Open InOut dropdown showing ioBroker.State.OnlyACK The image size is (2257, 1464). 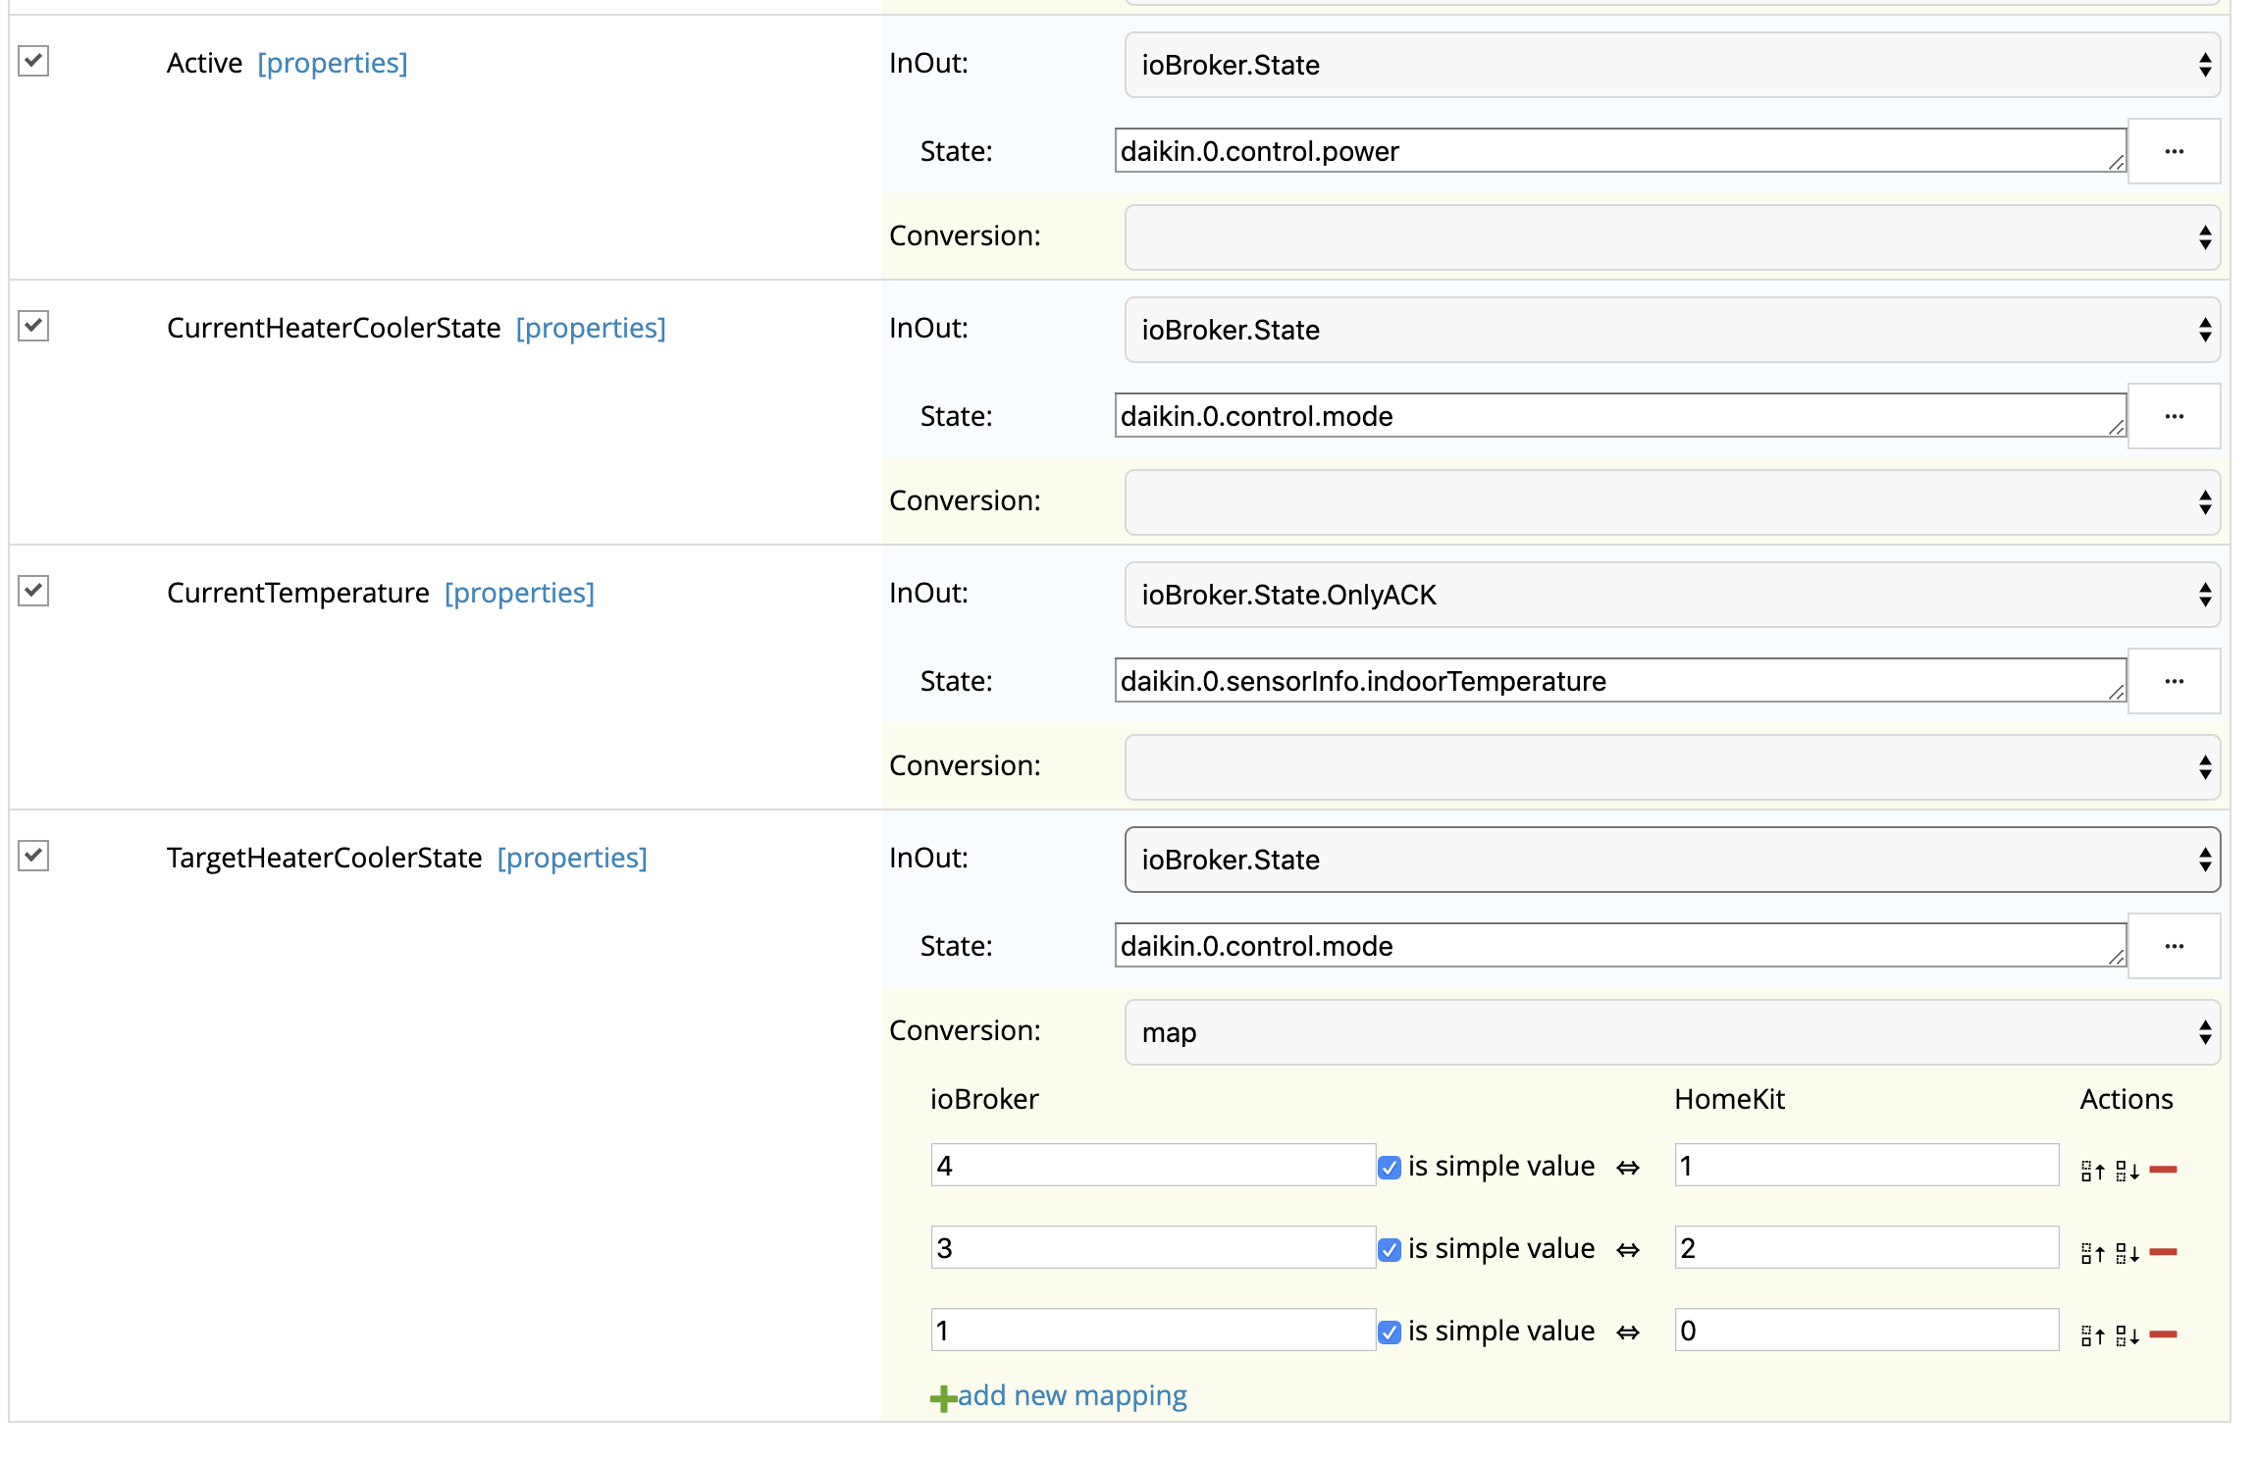(1671, 595)
